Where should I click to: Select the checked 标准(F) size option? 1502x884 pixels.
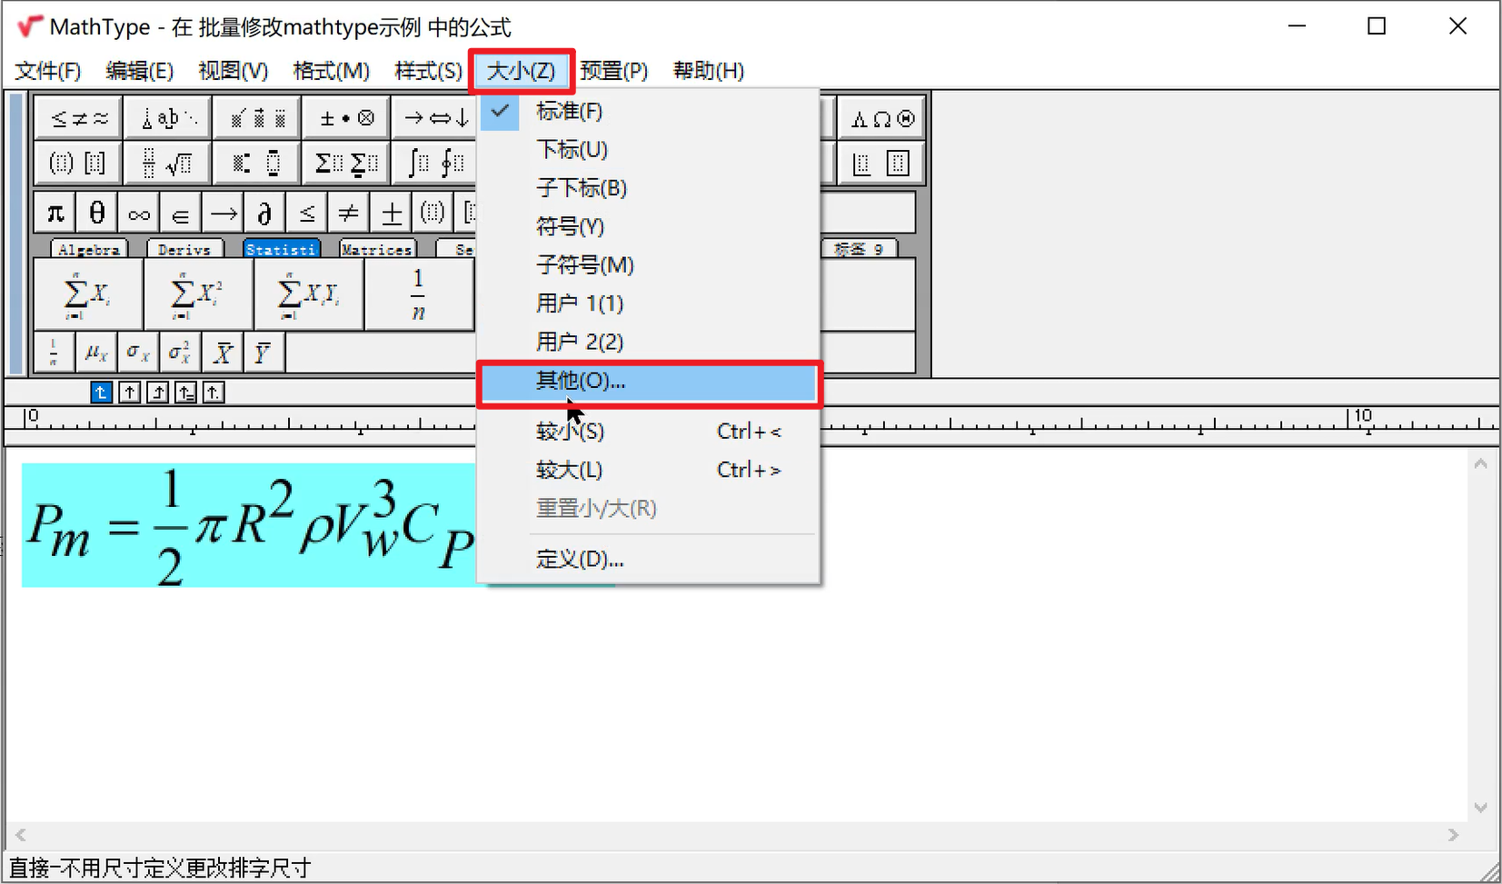pyautogui.click(x=649, y=112)
